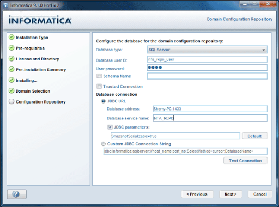Click the Installation Type green checkmark icon
The width and height of the screenshot is (279, 207).
pyautogui.click(x=11, y=37)
